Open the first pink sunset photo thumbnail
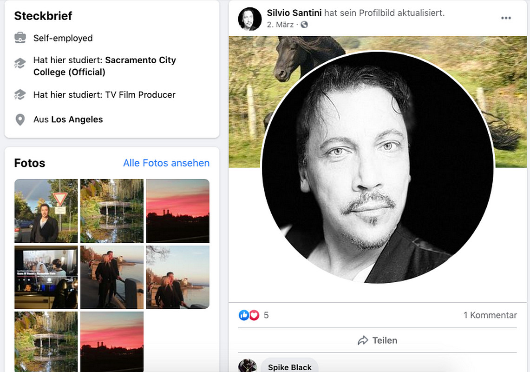Viewport: 530px width, 372px height. 177,211
